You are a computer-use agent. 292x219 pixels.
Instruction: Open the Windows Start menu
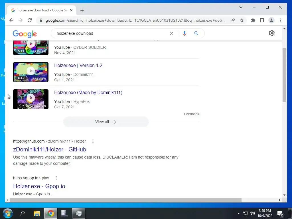pos(8,213)
